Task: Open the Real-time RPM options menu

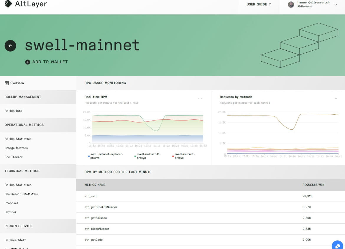Action: pos(200,98)
